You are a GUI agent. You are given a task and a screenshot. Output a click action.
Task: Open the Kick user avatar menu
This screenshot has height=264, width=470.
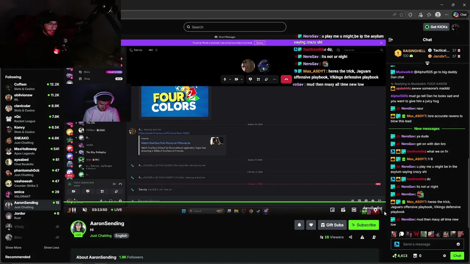click(x=456, y=27)
